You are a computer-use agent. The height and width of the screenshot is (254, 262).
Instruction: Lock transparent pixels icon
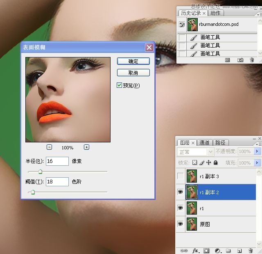[x=194, y=162]
